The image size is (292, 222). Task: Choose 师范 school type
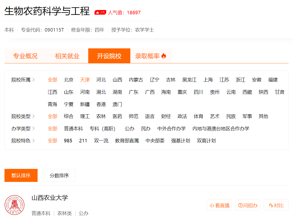click(x=134, y=116)
